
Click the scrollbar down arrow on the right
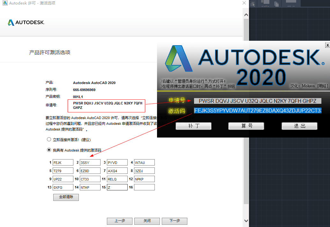click(x=246, y=220)
